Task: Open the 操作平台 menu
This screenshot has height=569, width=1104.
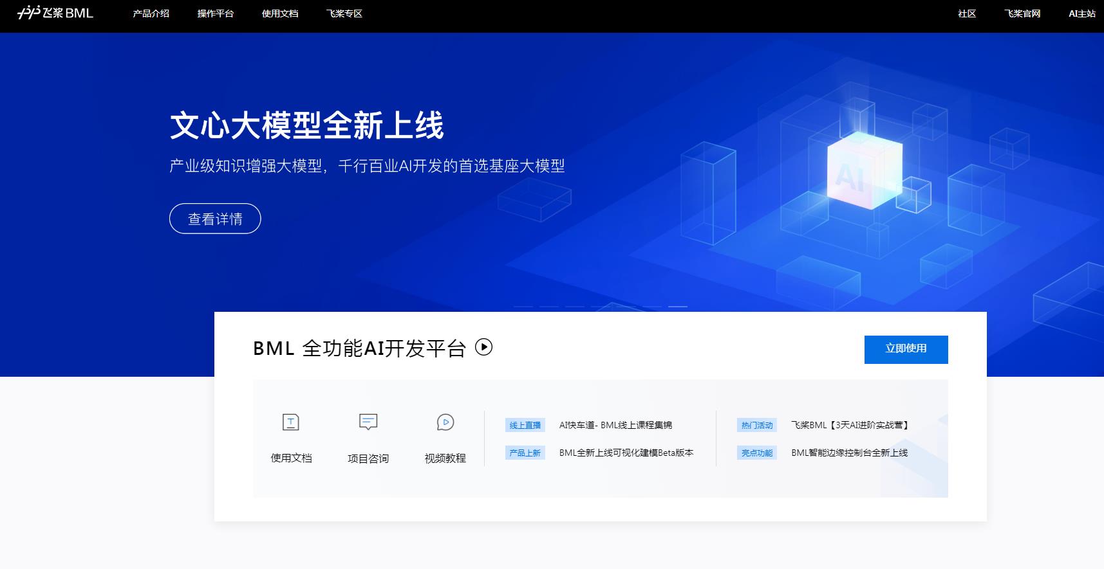Action: [x=216, y=14]
